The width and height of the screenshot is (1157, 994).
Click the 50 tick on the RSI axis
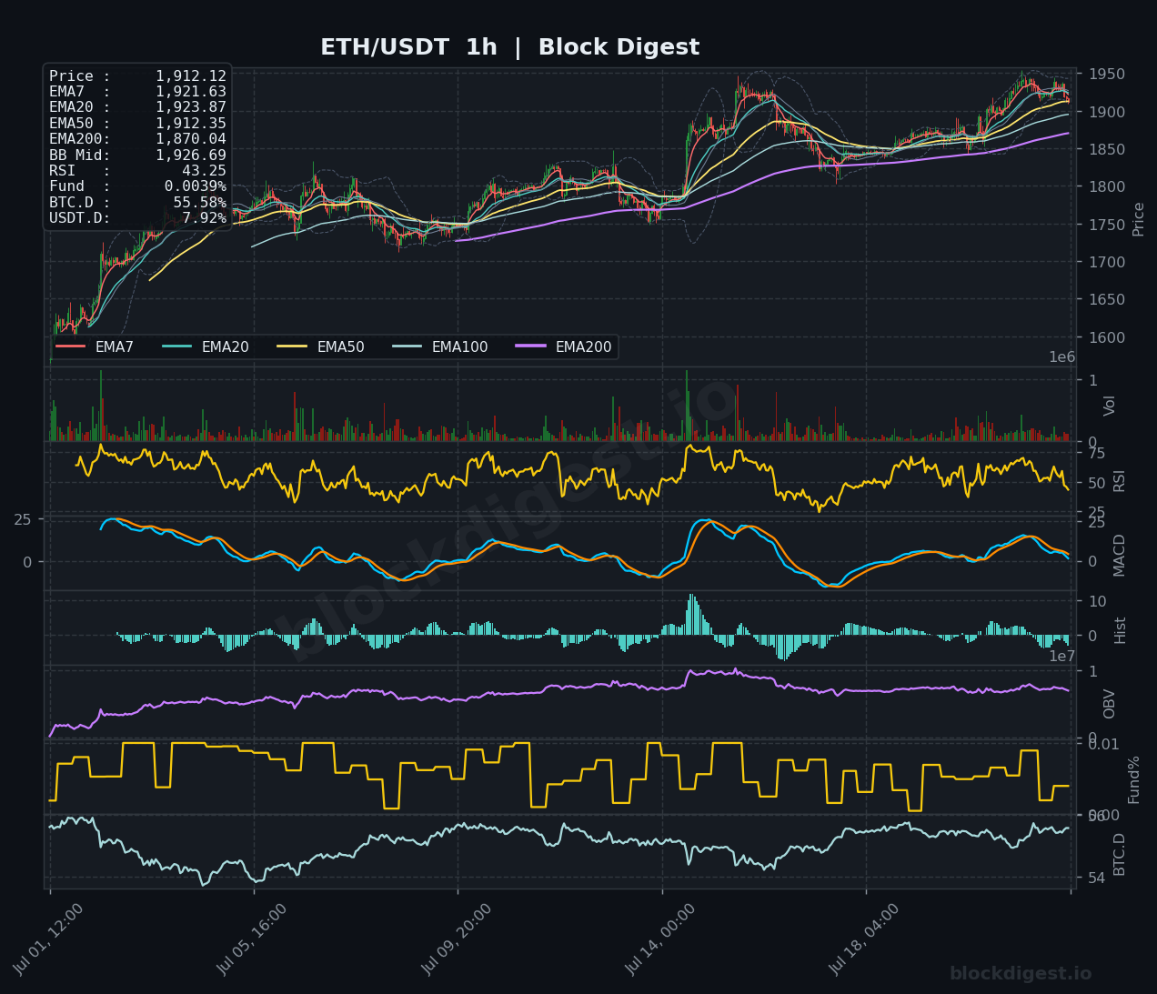1096,483
